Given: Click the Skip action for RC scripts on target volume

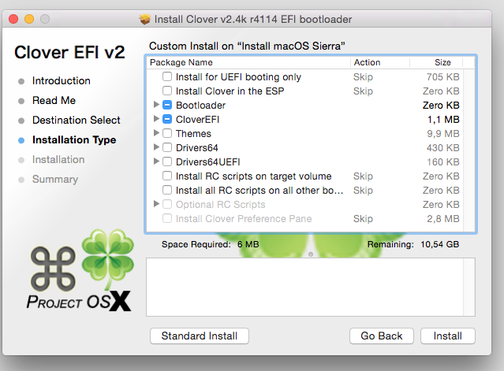Looking at the screenshot, I should [x=364, y=176].
